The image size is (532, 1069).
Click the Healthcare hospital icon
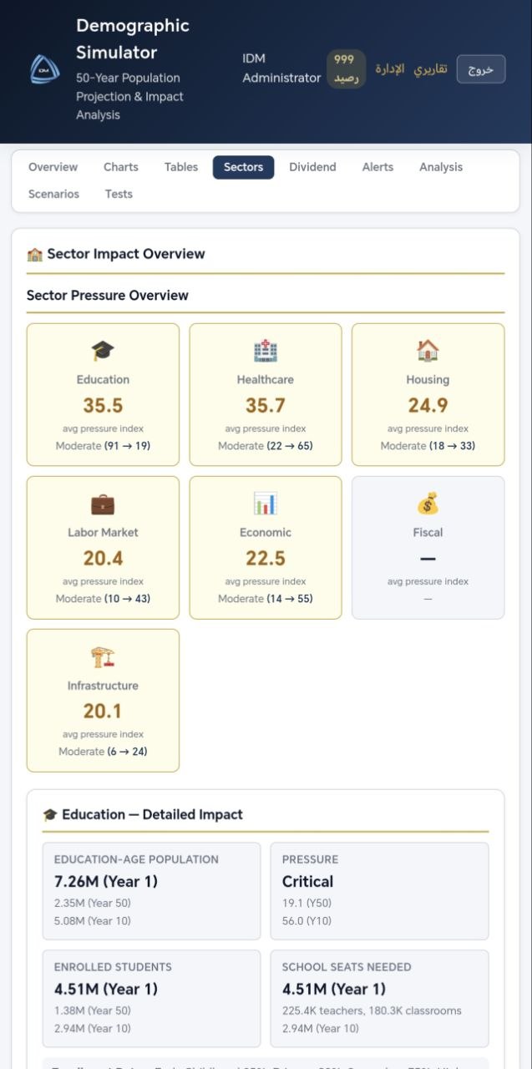point(266,351)
